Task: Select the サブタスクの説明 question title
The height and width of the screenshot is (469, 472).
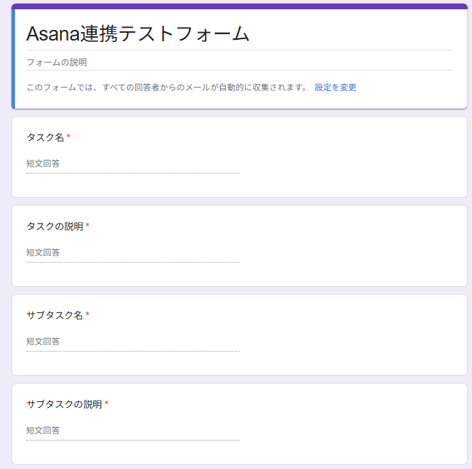Action: (x=64, y=404)
